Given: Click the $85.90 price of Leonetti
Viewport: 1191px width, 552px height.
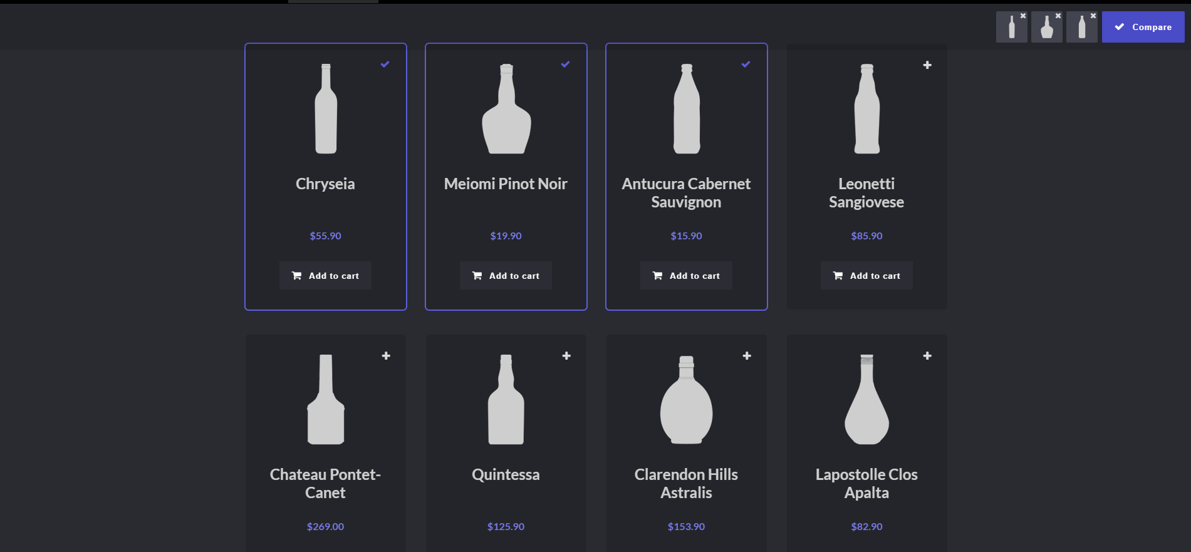Looking at the screenshot, I should pyautogui.click(x=867, y=236).
